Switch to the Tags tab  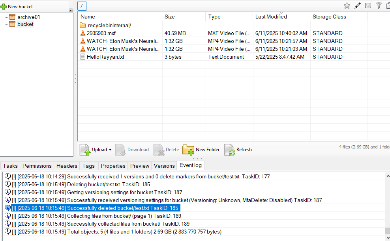[x=88, y=166]
